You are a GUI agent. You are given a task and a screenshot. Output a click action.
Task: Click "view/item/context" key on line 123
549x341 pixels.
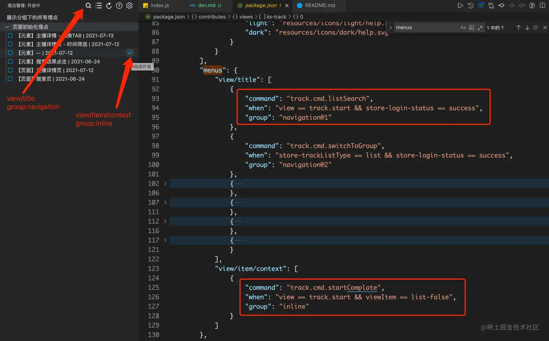(x=251, y=269)
